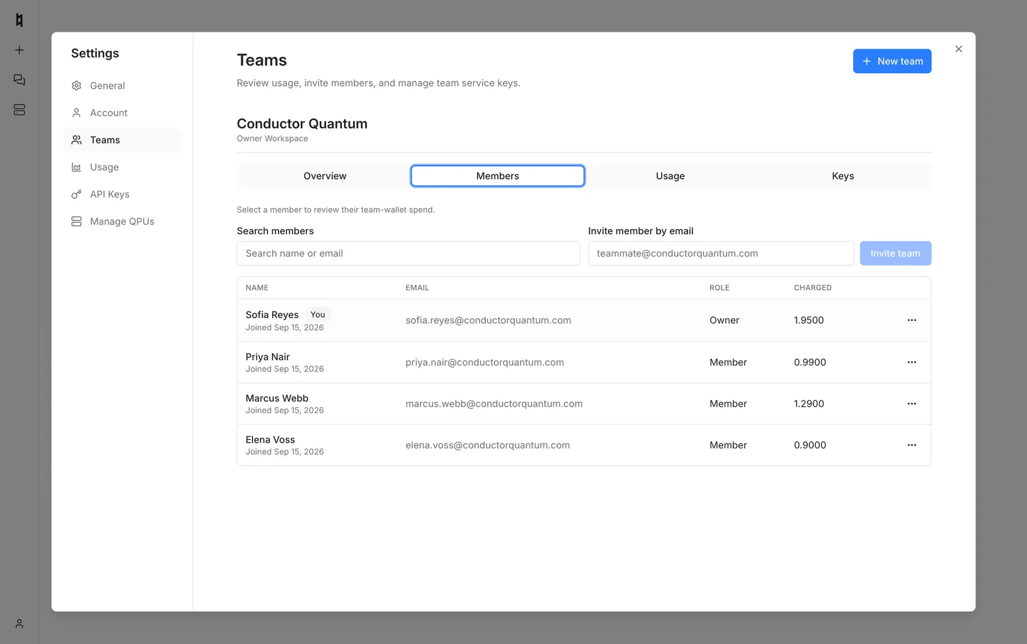The height and width of the screenshot is (644, 1027).
Task: Open actions menu for Priya Nair row
Action: coord(911,362)
